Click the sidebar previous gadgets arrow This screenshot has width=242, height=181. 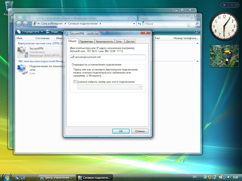pos(231,5)
